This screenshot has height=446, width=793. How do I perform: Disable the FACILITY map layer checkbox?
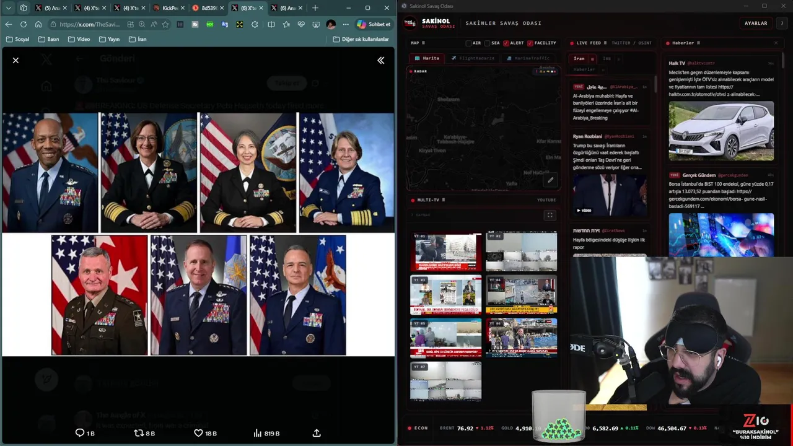click(x=530, y=43)
